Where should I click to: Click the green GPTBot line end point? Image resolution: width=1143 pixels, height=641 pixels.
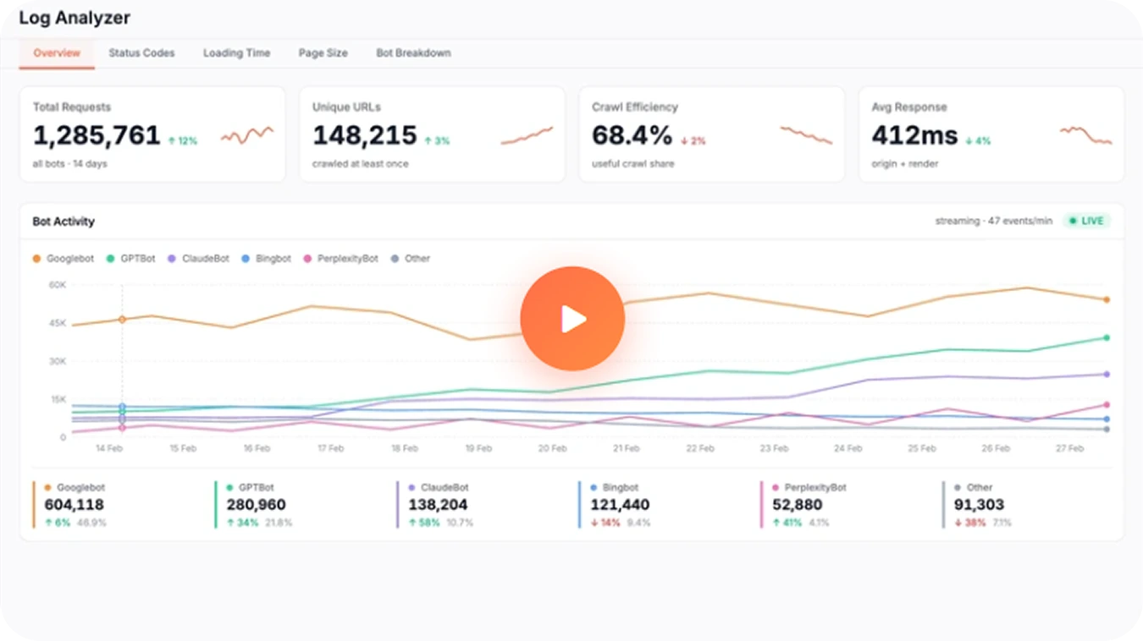point(1107,338)
